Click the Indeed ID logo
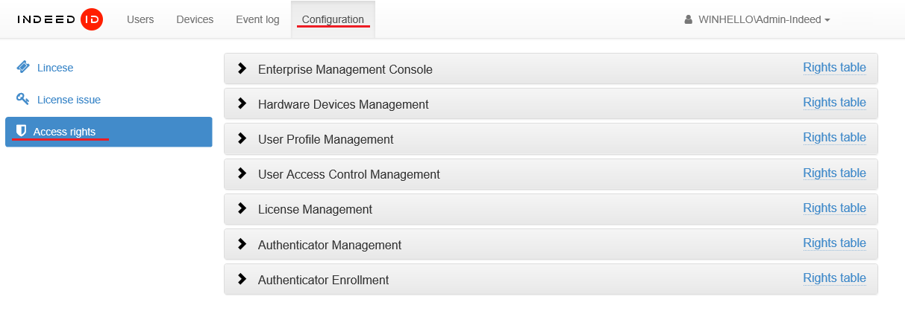The image size is (905, 317). 60,19
